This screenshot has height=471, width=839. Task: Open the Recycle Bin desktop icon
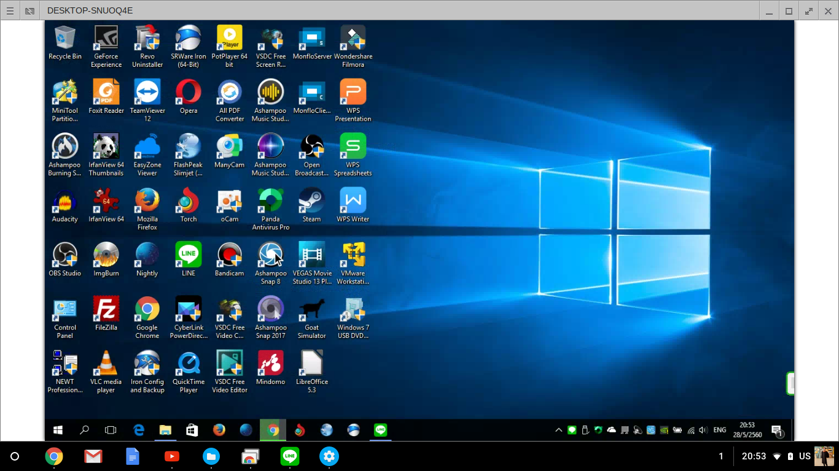point(65,43)
